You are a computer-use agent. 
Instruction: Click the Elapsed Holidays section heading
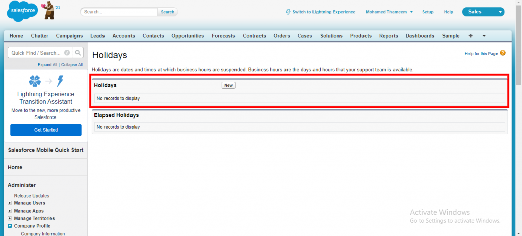[x=117, y=115]
